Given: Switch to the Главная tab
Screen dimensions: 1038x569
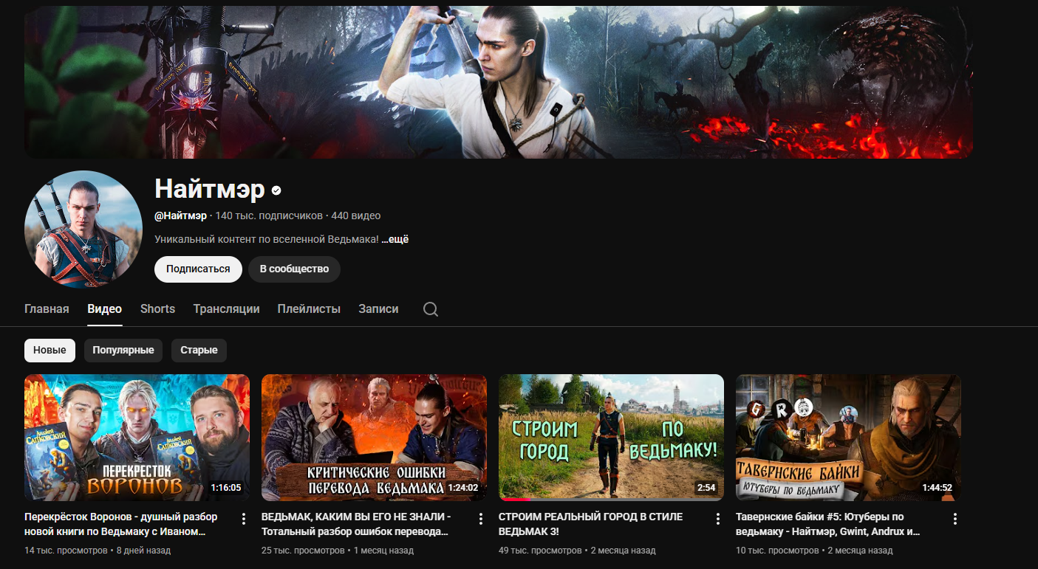Looking at the screenshot, I should [47, 309].
